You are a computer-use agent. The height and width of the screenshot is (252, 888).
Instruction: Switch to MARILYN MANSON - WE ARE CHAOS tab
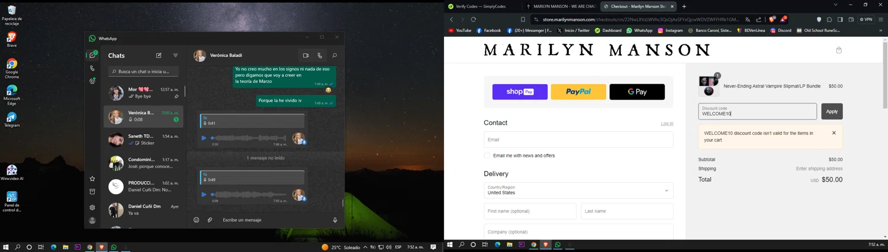(561, 7)
